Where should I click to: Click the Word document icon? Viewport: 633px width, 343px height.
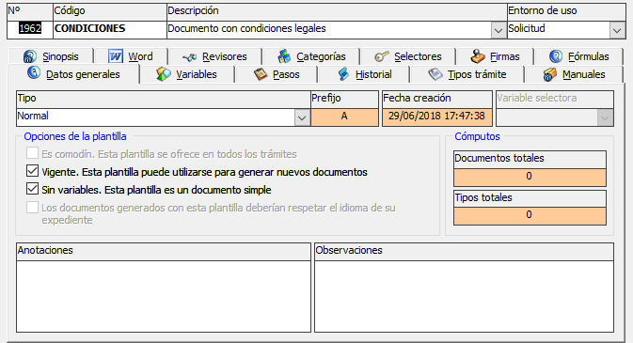[x=116, y=56]
